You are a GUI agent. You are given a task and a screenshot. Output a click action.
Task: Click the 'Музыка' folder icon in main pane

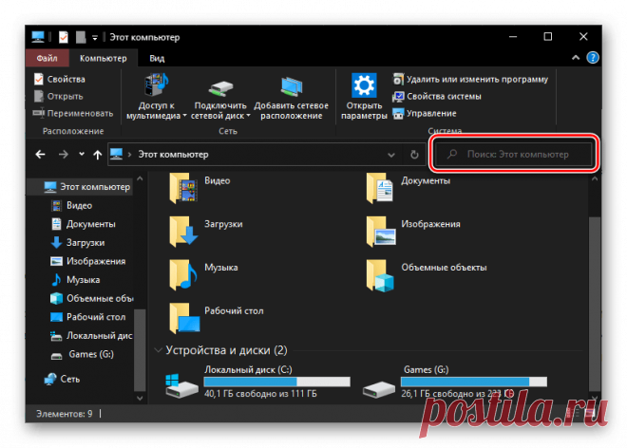point(183,275)
